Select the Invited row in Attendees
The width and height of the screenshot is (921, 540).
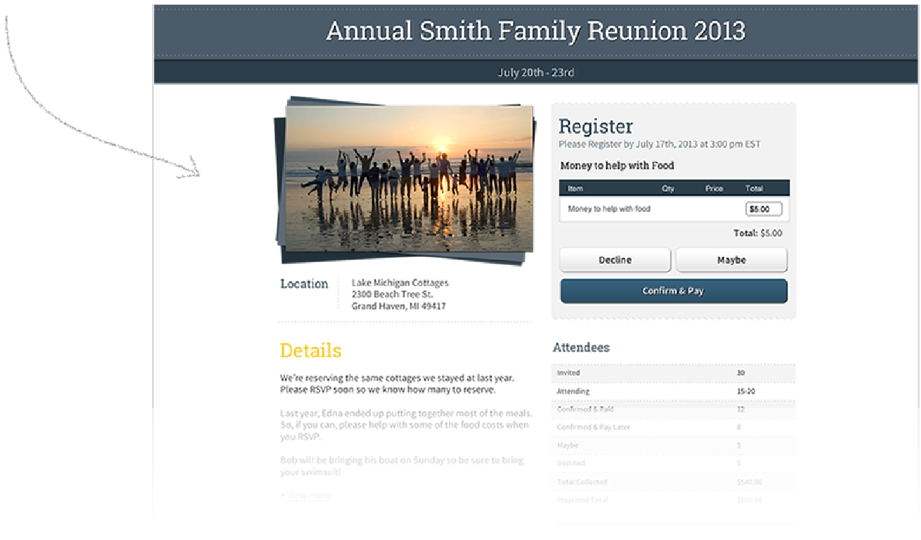coord(673,373)
